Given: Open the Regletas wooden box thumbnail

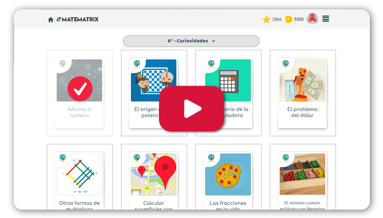Looking at the screenshot, I should pos(302,174).
